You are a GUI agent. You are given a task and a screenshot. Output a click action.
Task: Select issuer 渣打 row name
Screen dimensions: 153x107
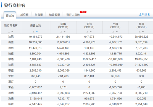[11, 82]
